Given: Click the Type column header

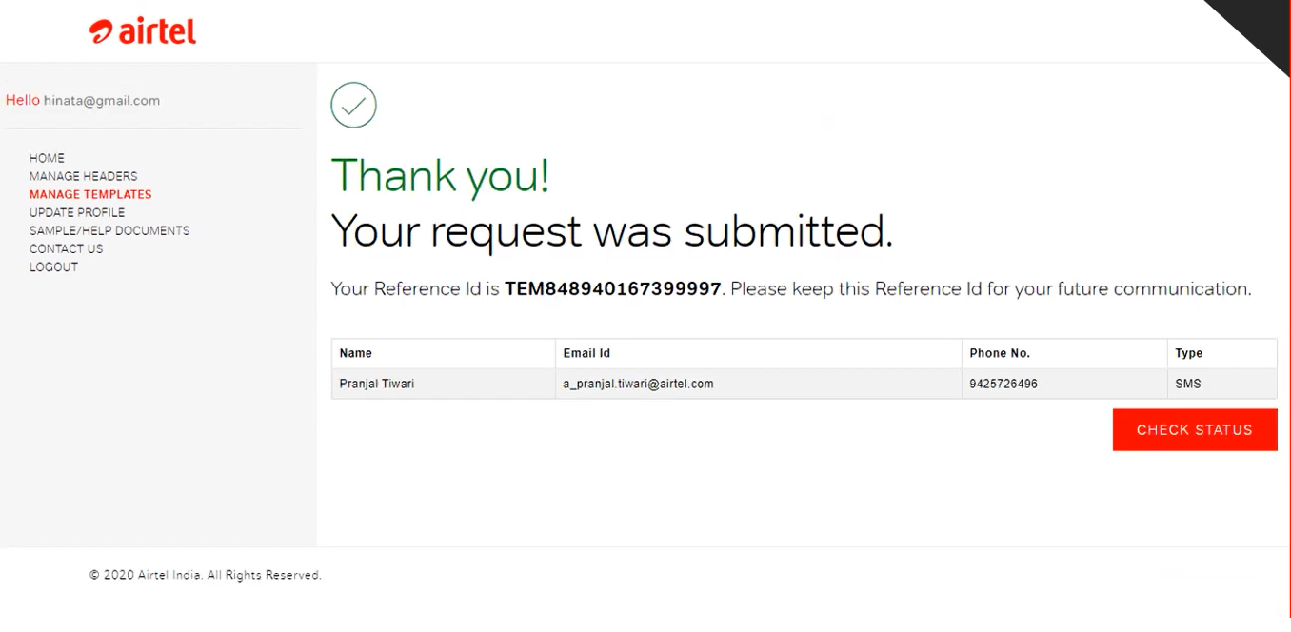Looking at the screenshot, I should (x=1188, y=353).
